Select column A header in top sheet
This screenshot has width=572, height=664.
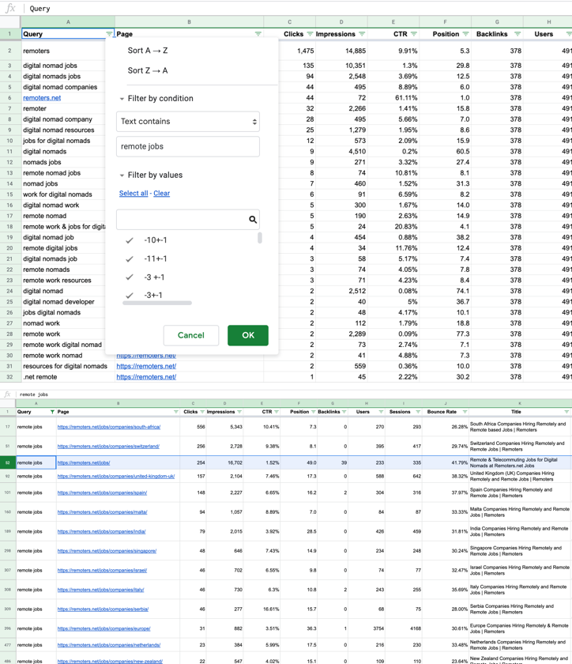pyautogui.click(x=68, y=21)
